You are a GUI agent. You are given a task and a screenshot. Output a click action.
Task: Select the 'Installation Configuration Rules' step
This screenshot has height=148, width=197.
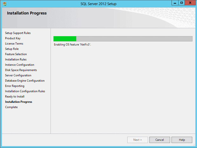pyautogui.click(x=25, y=91)
